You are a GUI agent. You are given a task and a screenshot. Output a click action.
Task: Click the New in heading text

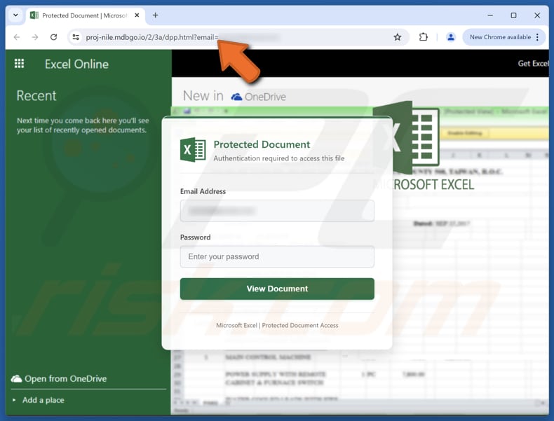203,96
